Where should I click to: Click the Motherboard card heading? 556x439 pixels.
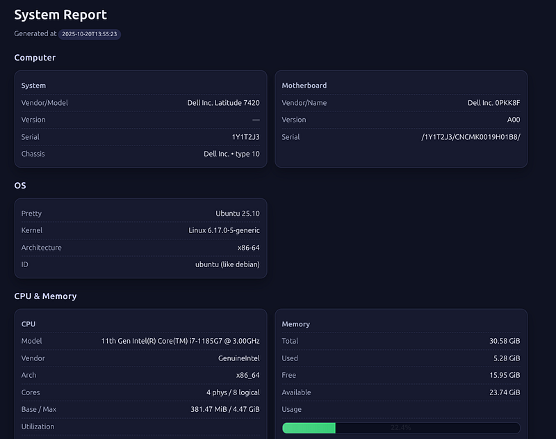(x=304, y=86)
